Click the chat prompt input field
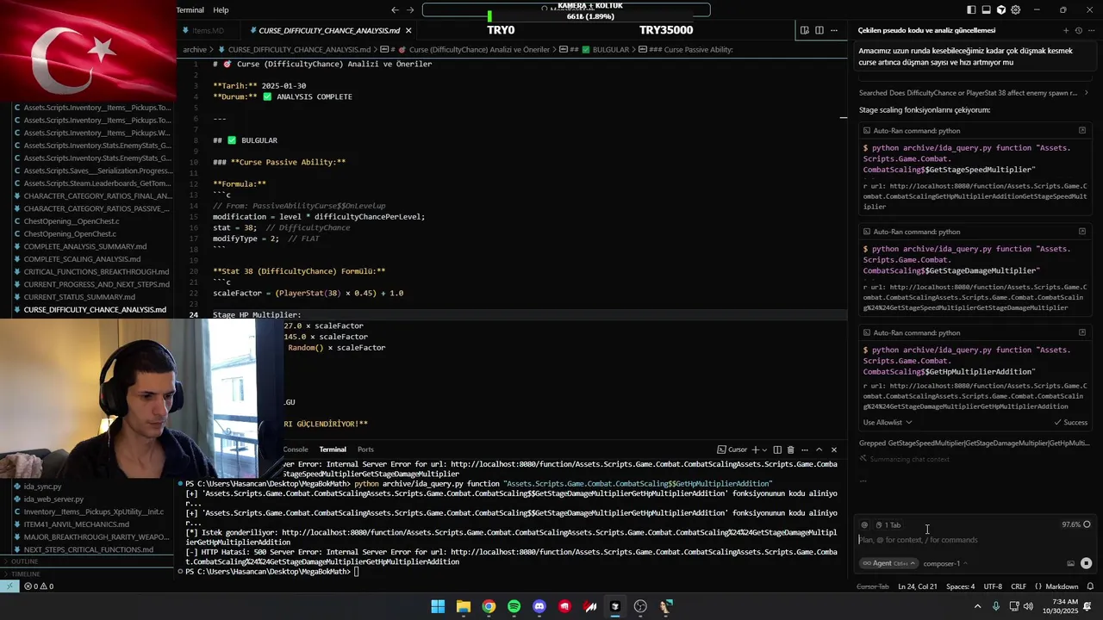This screenshot has height=620, width=1103. click(974, 540)
